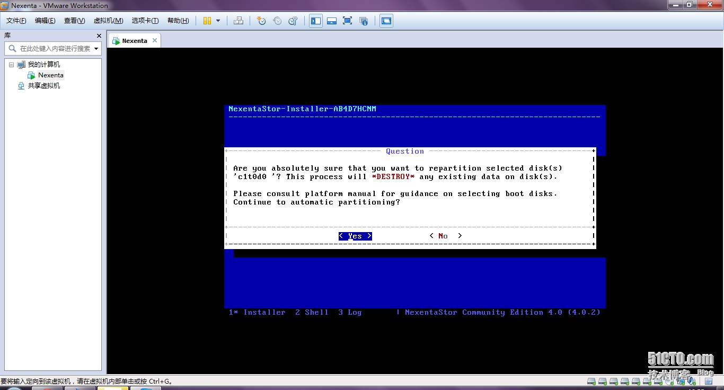The height and width of the screenshot is (390, 724).
Task: Click 'Continue to automatic partitioning?' text
Action: pyautogui.click(x=316, y=202)
